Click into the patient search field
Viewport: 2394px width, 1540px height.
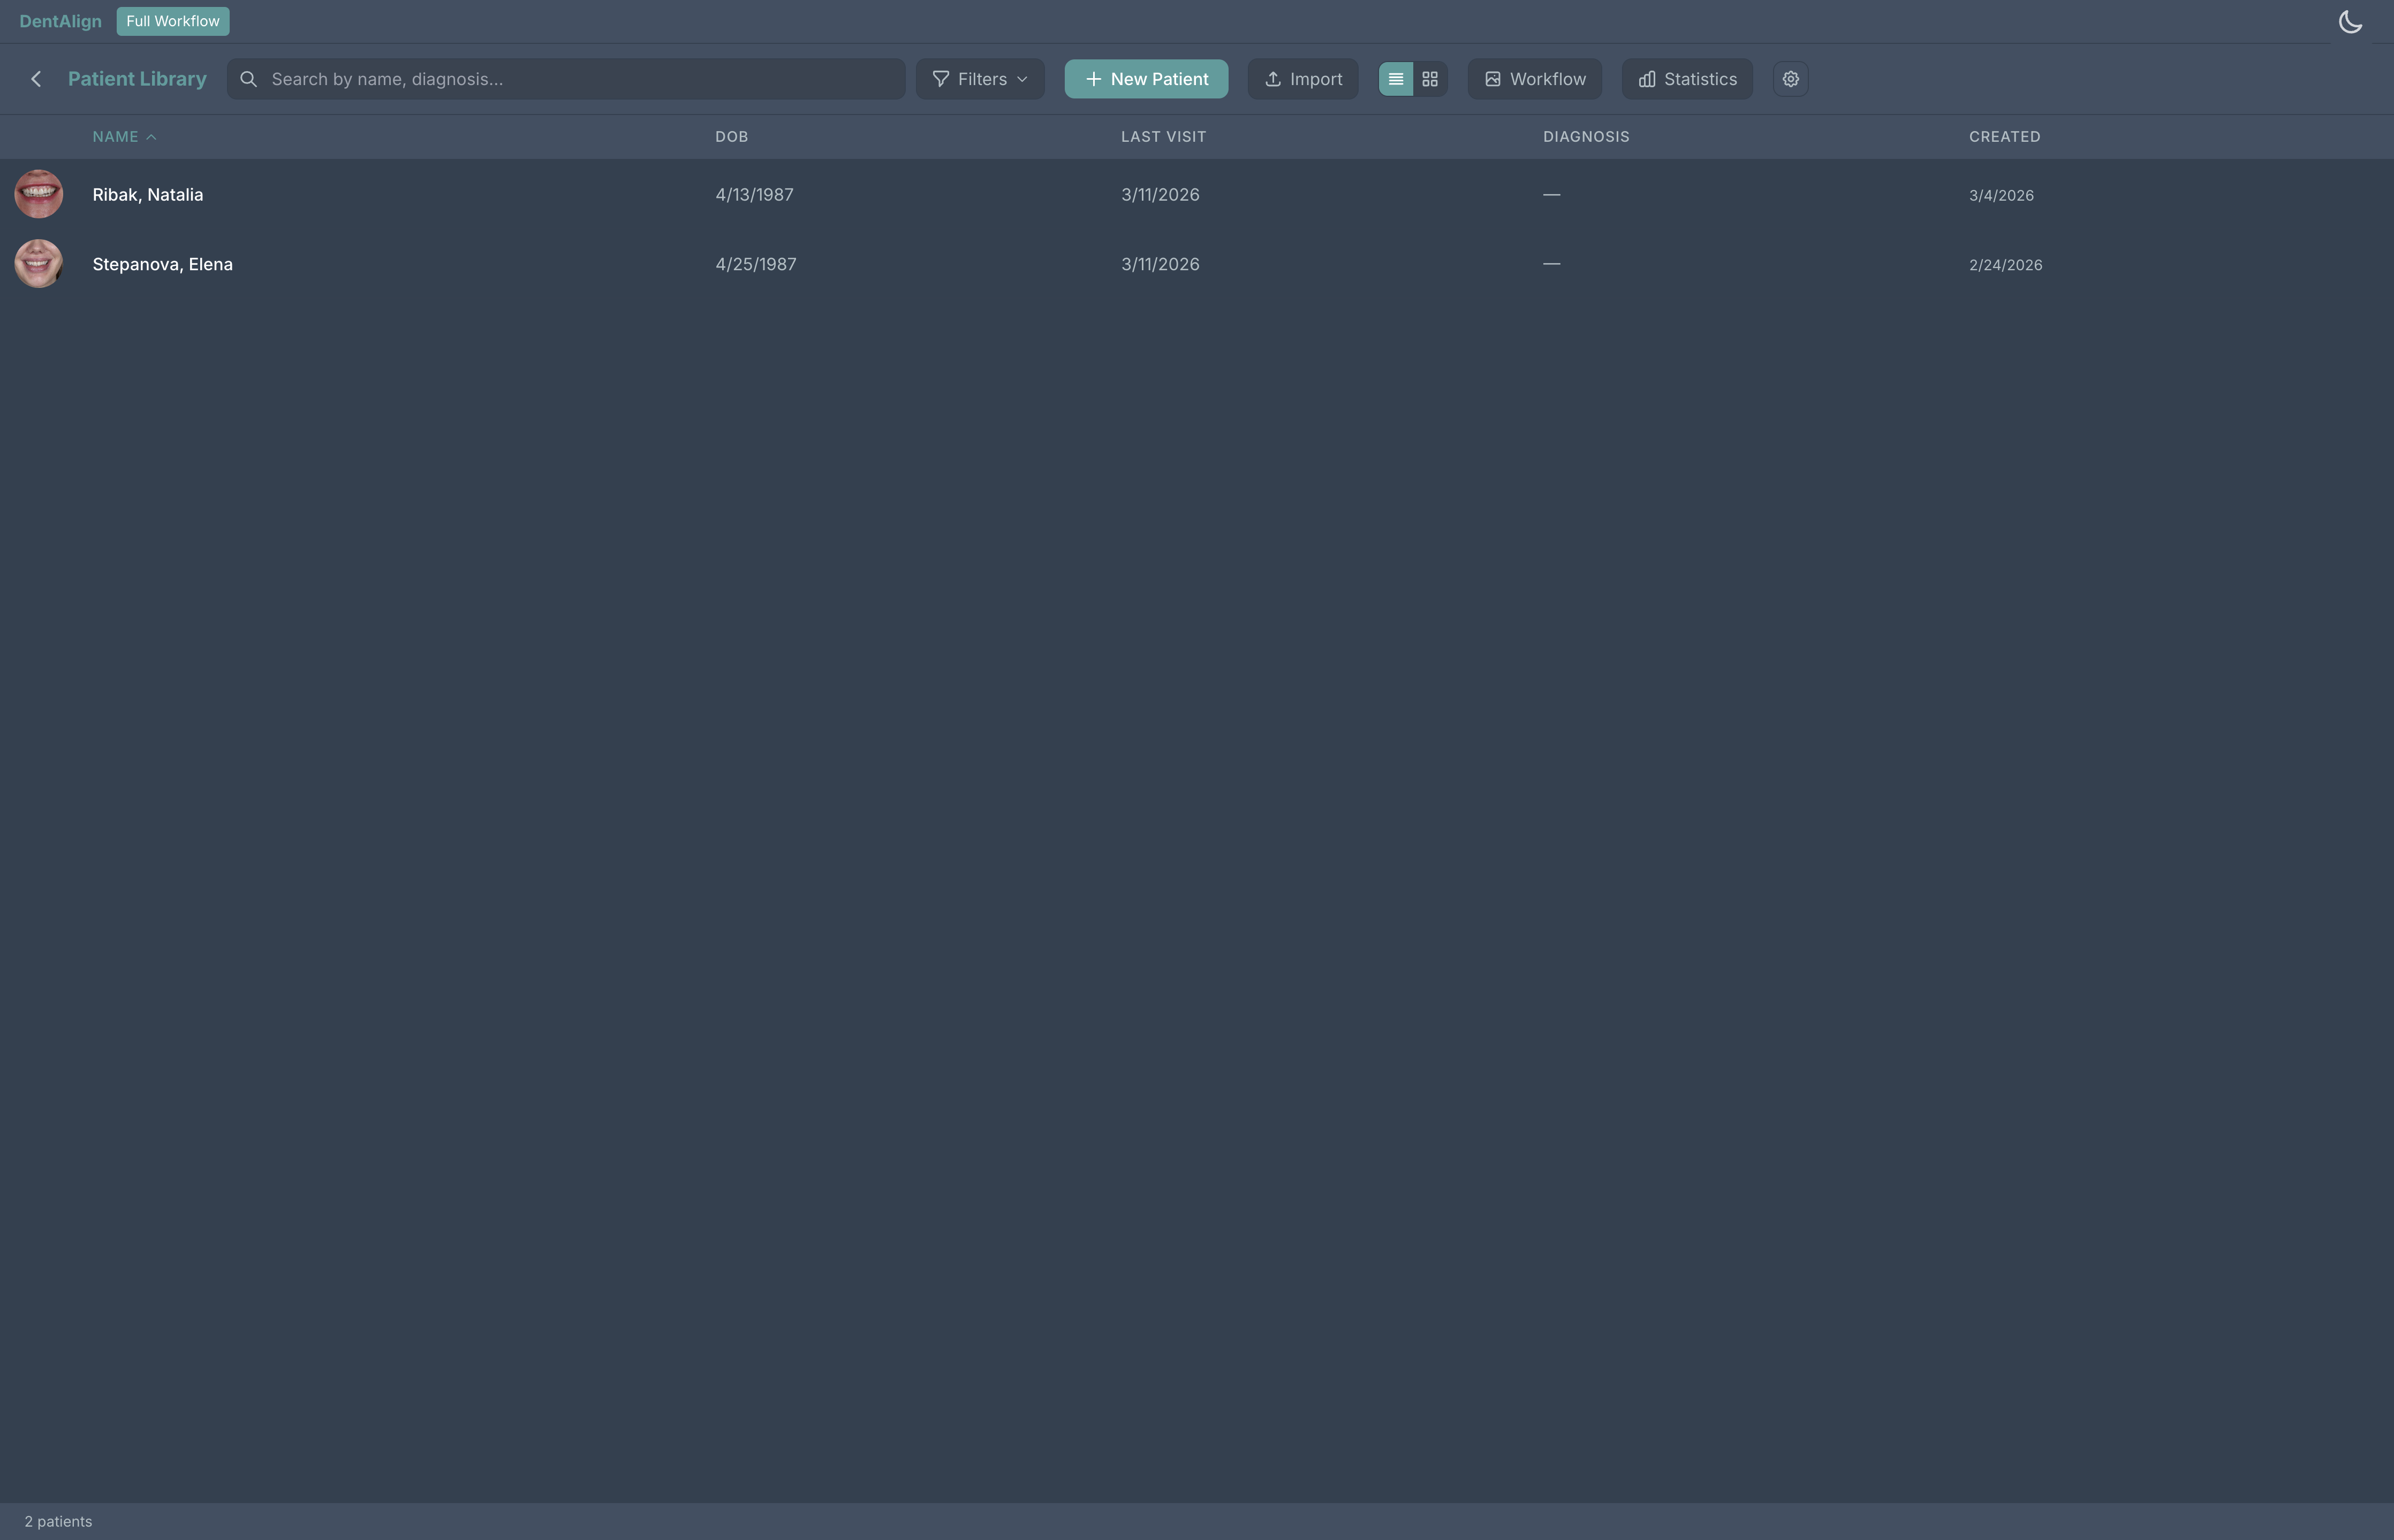point(580,79)
